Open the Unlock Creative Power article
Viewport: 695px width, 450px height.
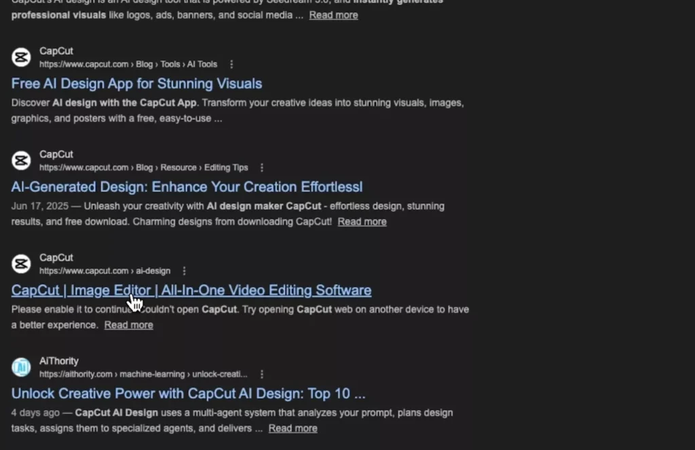coord(187,393)
